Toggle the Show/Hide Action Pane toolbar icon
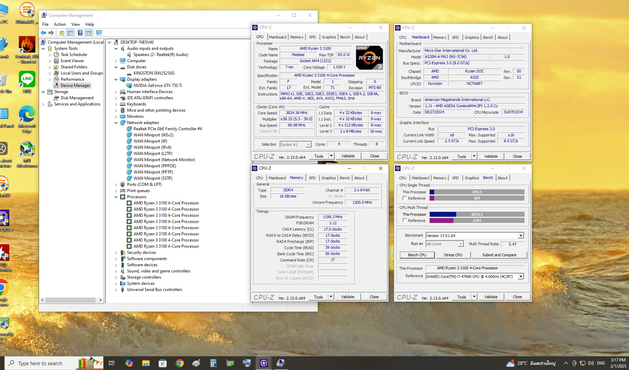Screen dimensions: 629x370 [89, 33]
